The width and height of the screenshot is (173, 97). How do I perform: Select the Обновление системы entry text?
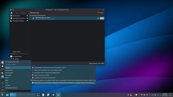[x=43, y=18]
